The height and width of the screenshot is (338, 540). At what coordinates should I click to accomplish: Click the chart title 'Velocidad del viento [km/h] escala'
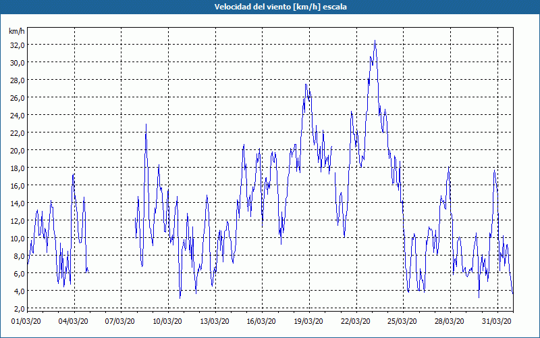coord(280,7)
